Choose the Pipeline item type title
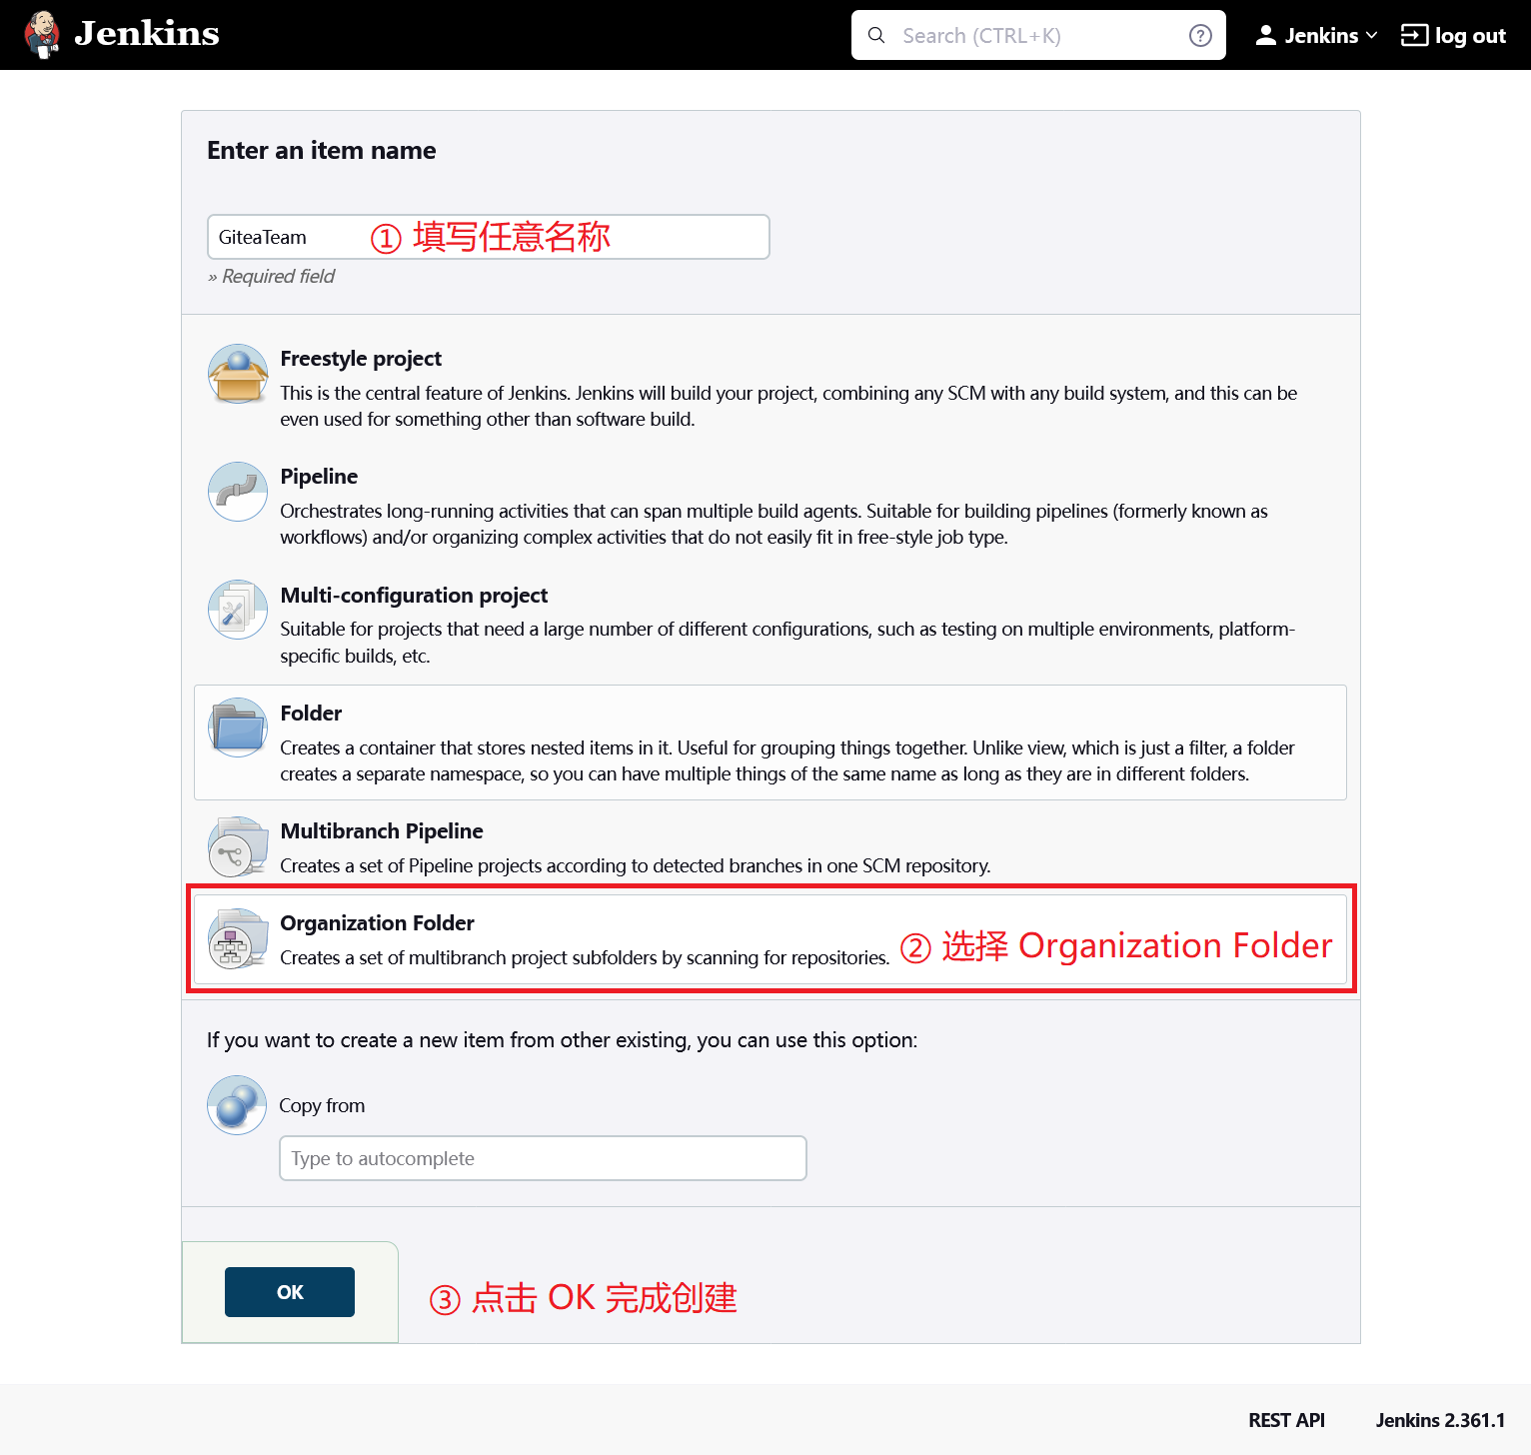Viewport: 1531px width, 1455px height. [x=319, y=477]
